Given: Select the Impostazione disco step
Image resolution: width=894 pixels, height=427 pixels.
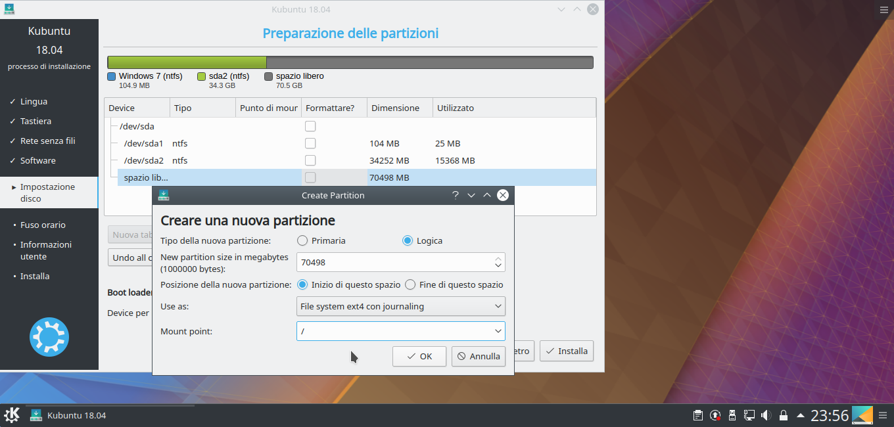Looking at the screenshot, I should click(x=49, y=192).
